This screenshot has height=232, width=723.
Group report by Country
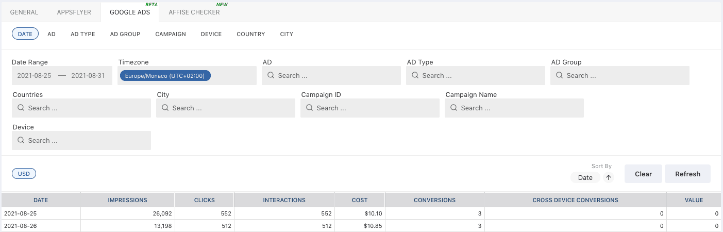(x=251, y=34)
